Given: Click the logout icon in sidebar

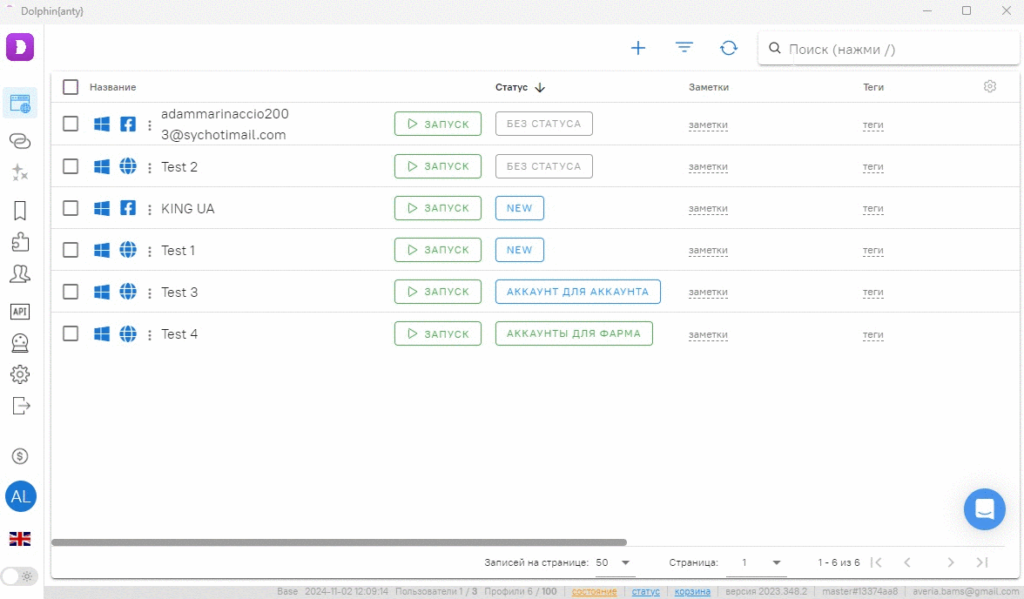Looking at the screenshot, I should pyautogui.click(x=20, y=406).
